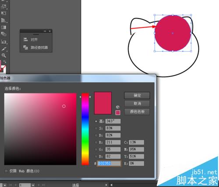Click the hue field showing 343°
Image resolution: width=219 pixels, height=187 pixels.
pyautogui.click(x=113, y=121)
